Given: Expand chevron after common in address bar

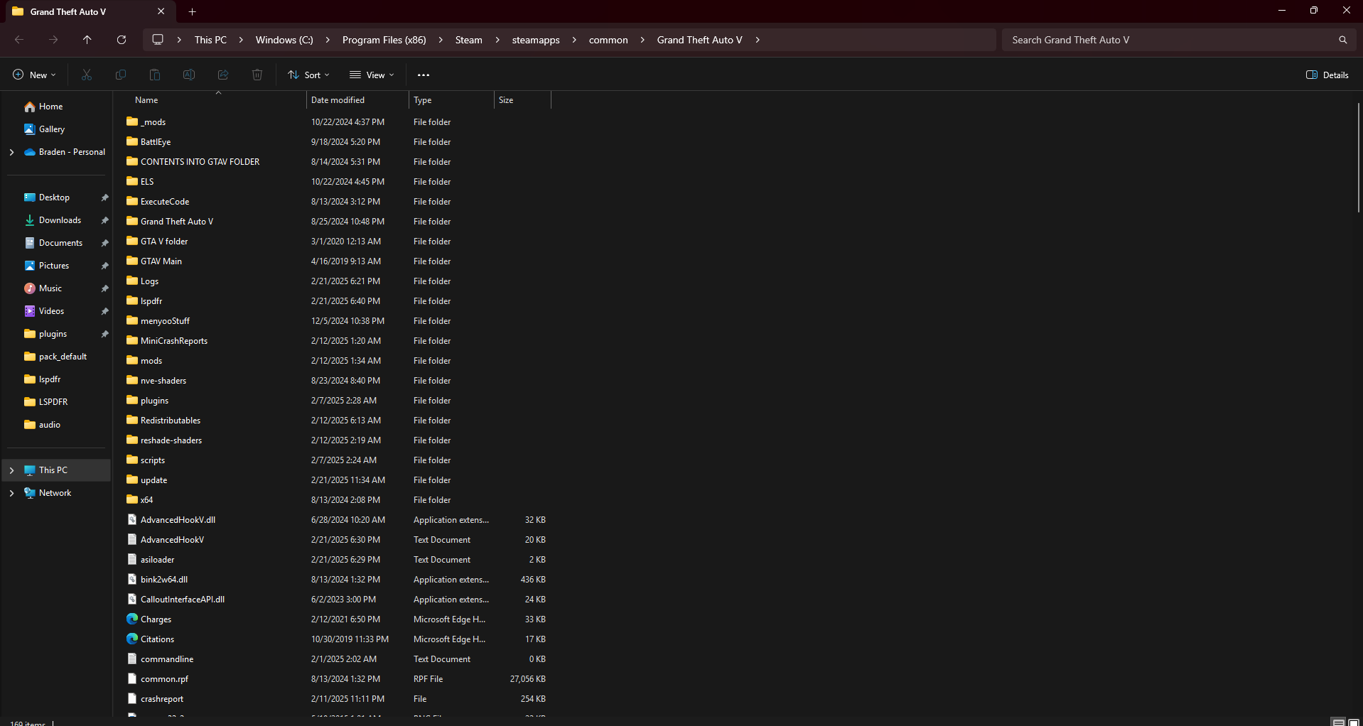Looking at the screenshot, I should click(x=642, y=40).
